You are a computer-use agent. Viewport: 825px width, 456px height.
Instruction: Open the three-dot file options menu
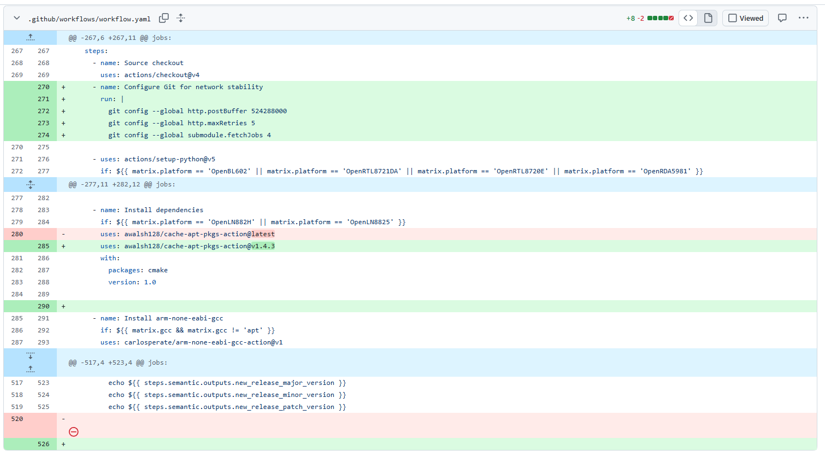click(x=803, y=18)
